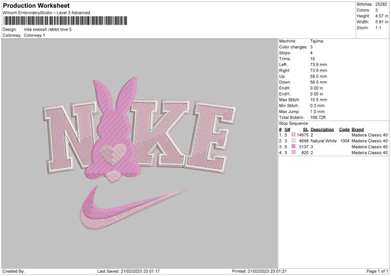Click the Natural White swatch in stop row 2
The image size is (391, 276).
tap(293, 141)
